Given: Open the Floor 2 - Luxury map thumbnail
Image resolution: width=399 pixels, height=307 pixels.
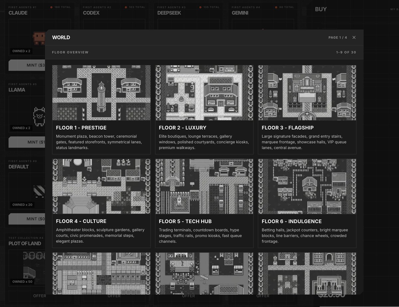Looking at the screenshot, I should click(x=204, y=93).
